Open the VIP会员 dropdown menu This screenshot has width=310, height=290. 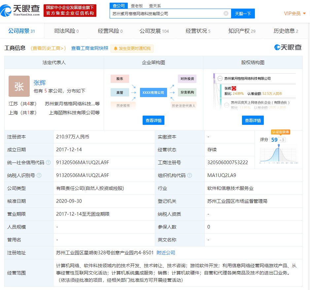295,14
